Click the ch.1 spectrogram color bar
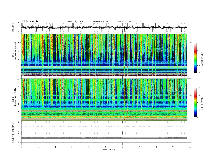 pyautogui.click(x=195, y=58)
